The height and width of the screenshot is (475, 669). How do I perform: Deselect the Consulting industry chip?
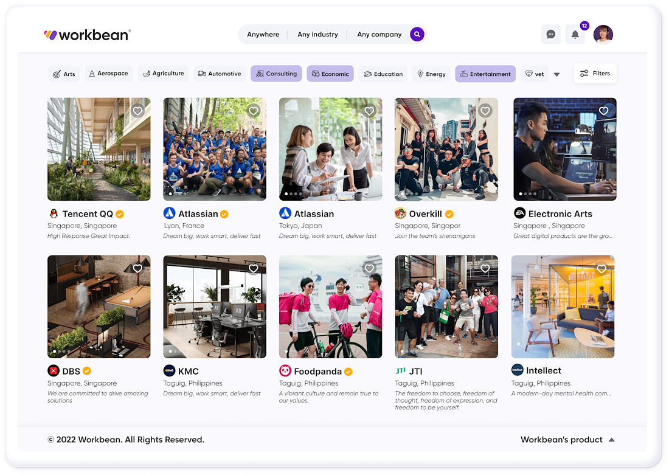[x=277, y=74]
